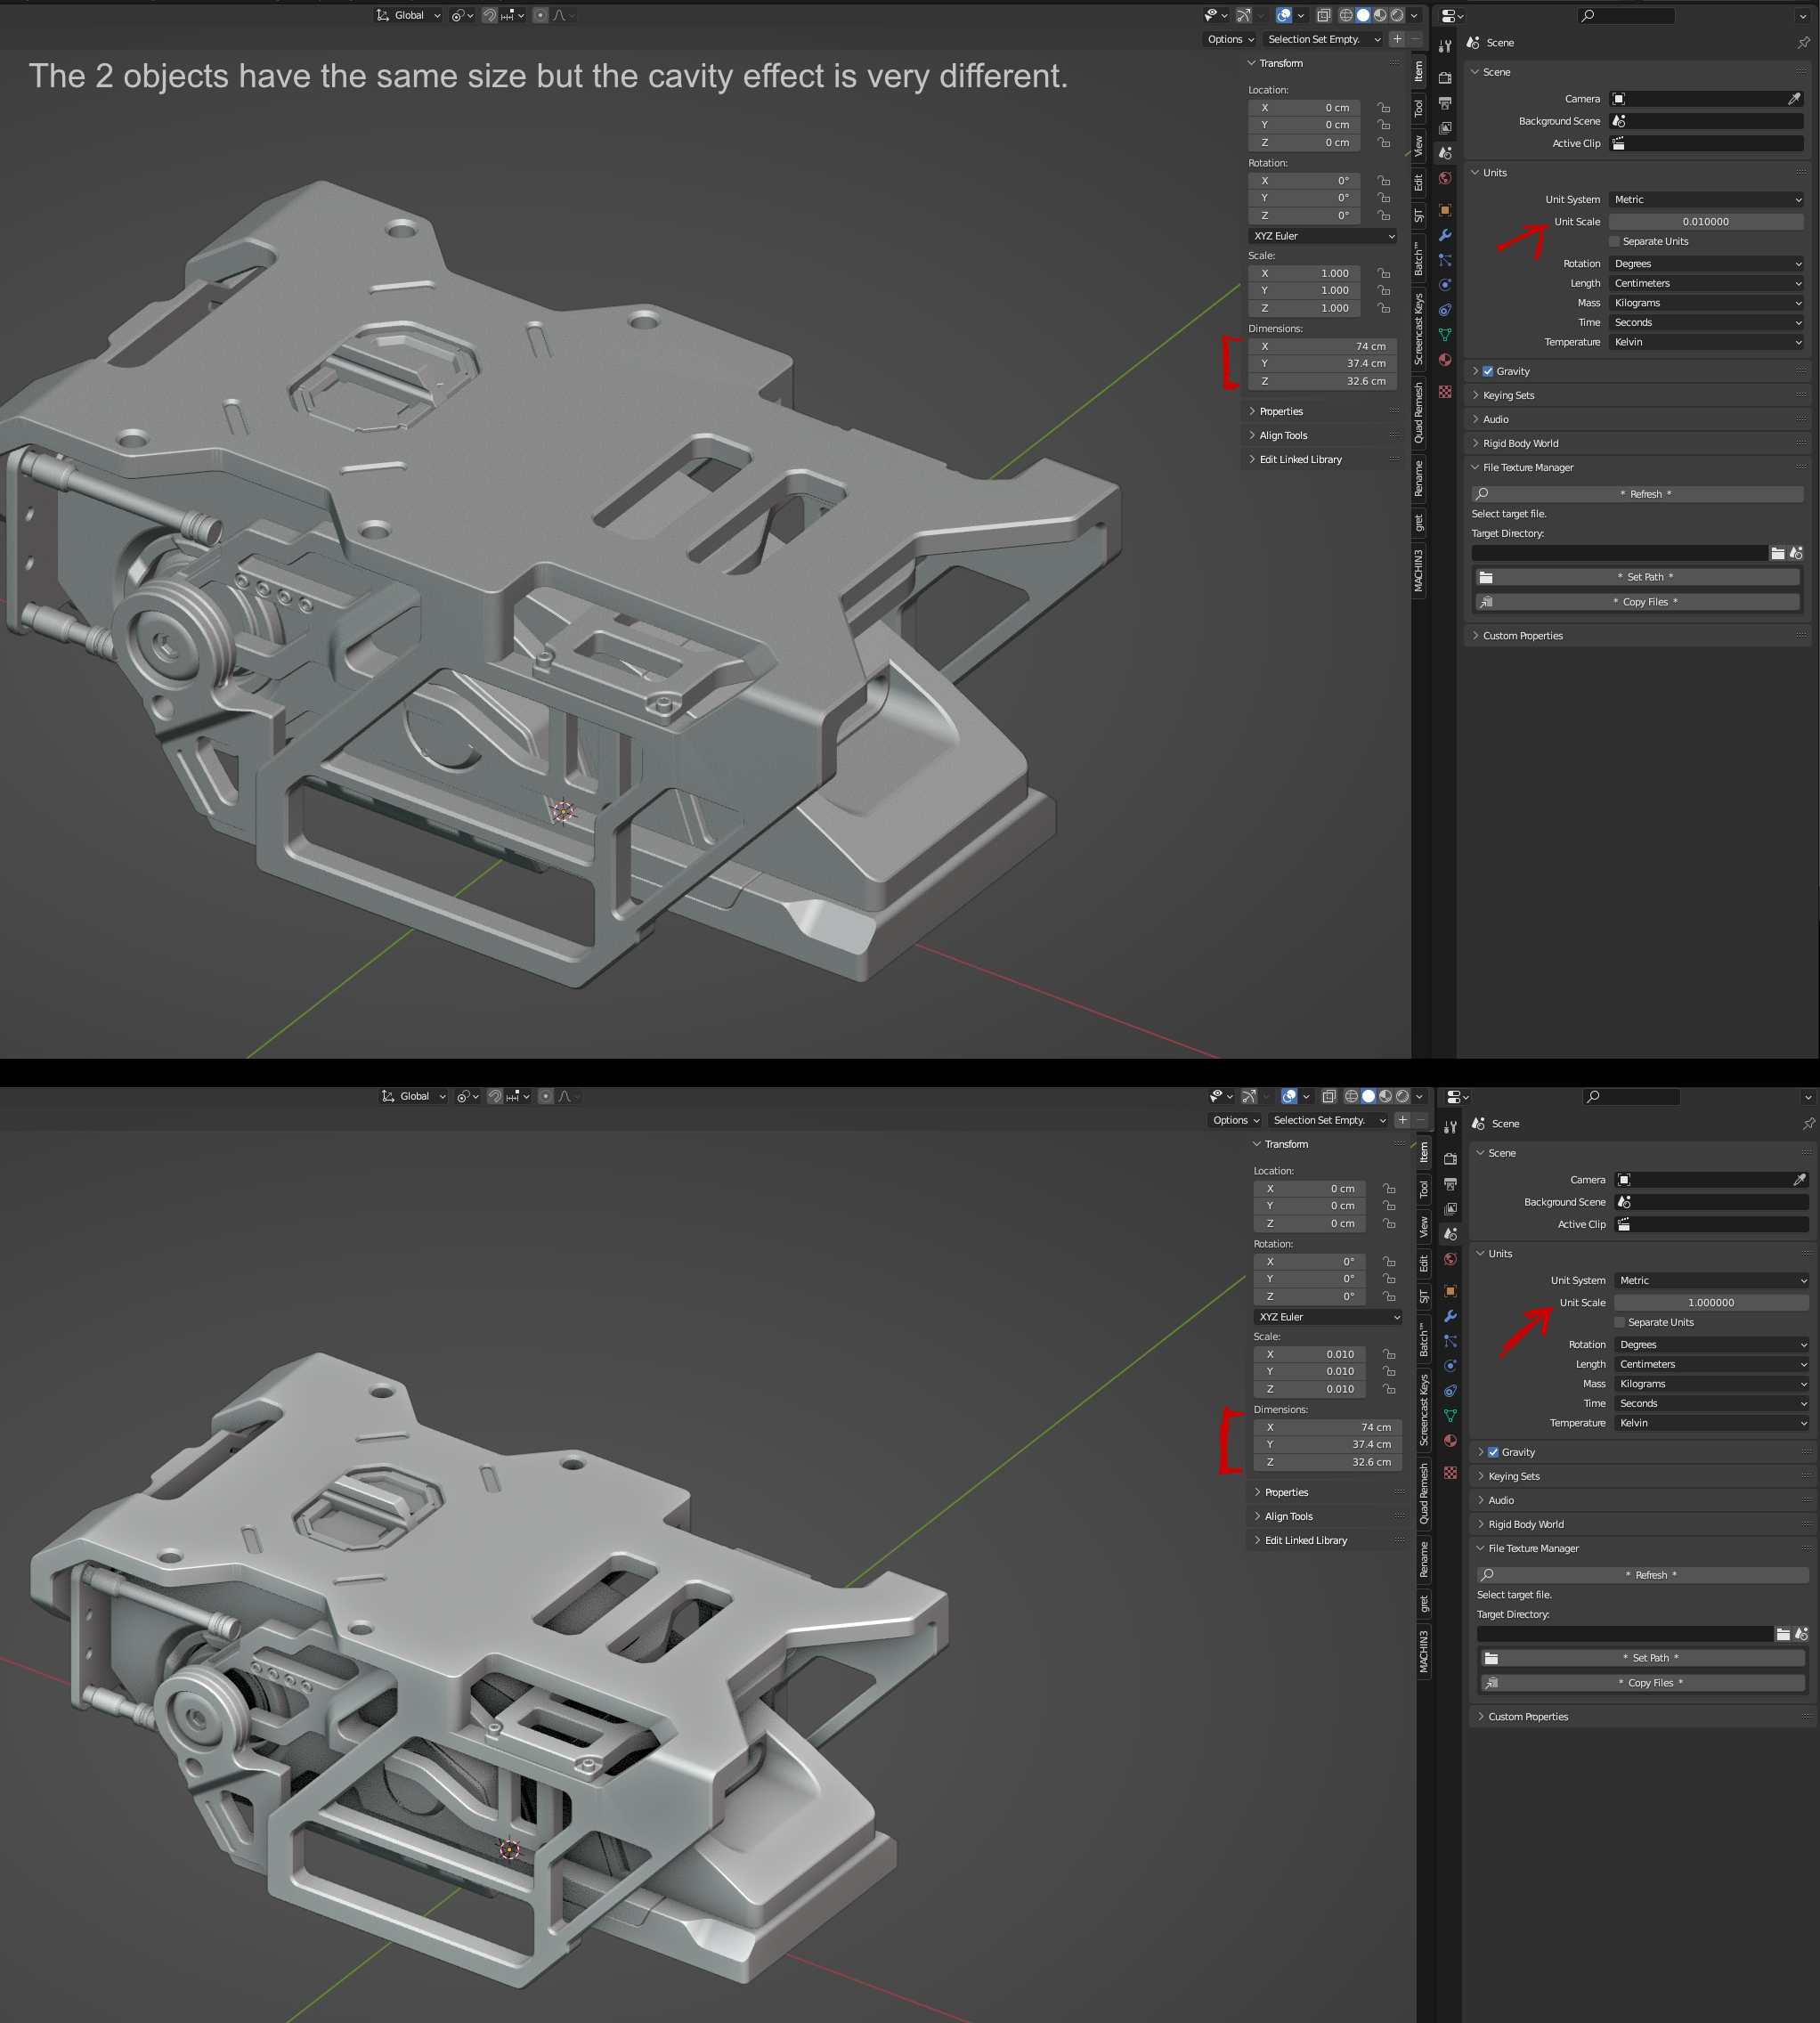Click the pin icon beside Scene, upper screenshot
Image resolution: width=1820 pixels, height=2023 pixels.
point(1803,43)
